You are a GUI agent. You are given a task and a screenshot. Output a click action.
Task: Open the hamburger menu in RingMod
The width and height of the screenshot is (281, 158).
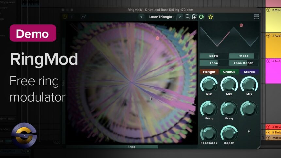click(x=256, y=17)
